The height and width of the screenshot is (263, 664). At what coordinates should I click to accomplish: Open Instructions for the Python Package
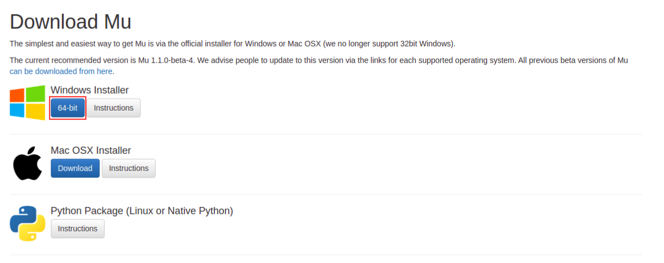tap(78, 229)
